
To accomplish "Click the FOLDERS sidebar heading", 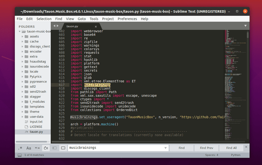I will click(x=27, y=27).
